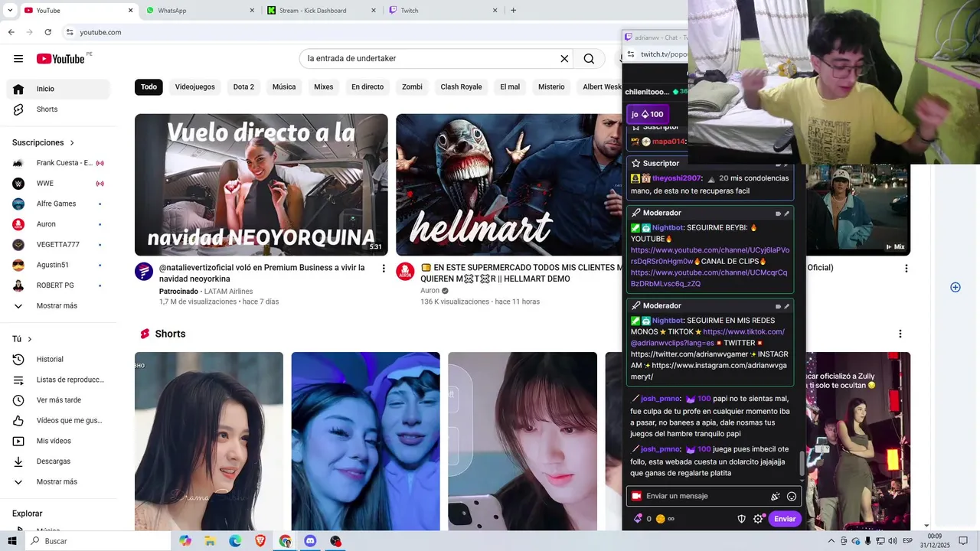Screen dimensions: 980x551
Task: Open VEGETTA777 subscription channel
Action: pos(58,245)
